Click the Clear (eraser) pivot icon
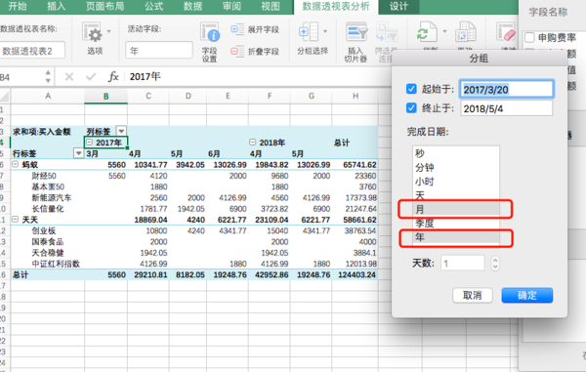 point(506,32)
